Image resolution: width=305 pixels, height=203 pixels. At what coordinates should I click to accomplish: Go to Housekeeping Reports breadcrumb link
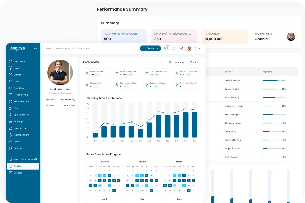pyautogui.click(x=65, y=48)
